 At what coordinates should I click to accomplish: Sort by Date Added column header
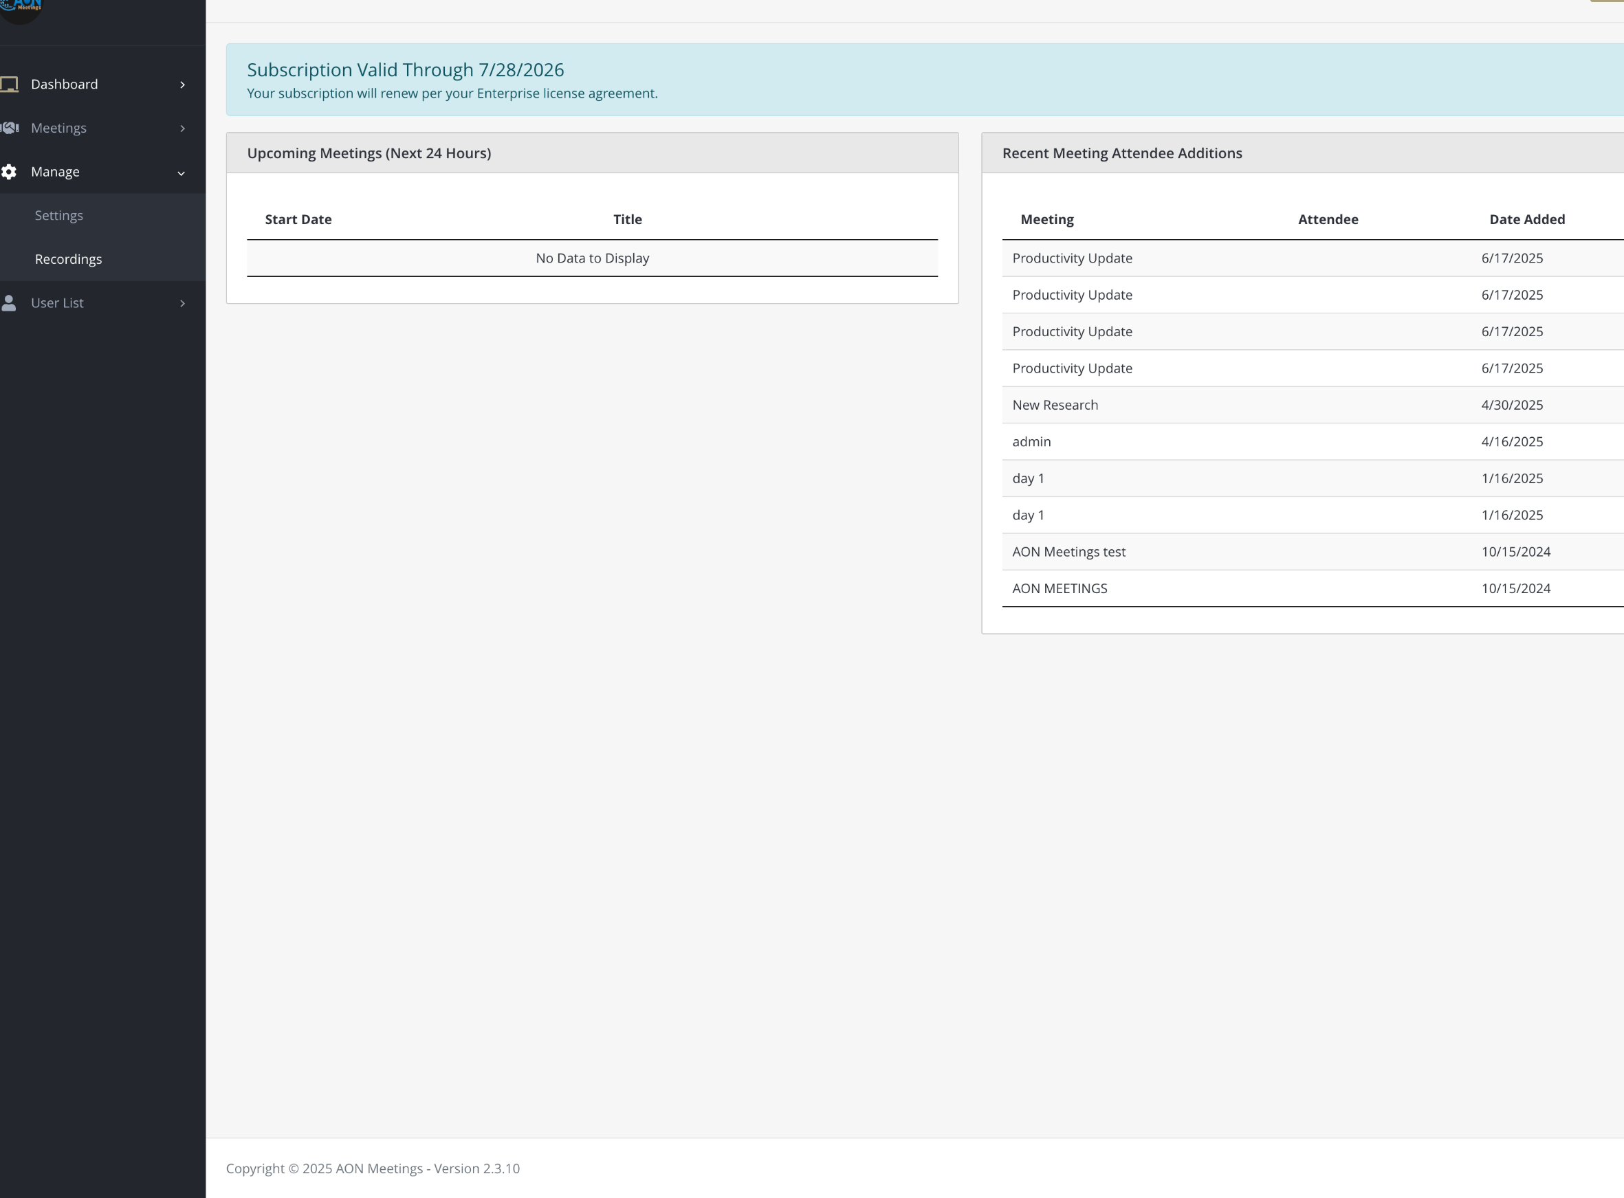[1527, 219]
